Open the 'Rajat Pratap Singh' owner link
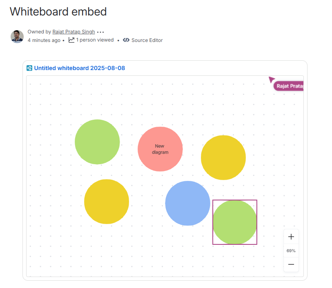The height and width of the screenshot is (288, 332). click(74, 32)
